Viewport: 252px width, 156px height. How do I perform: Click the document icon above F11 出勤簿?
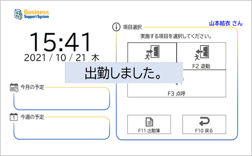pos(149,122)
